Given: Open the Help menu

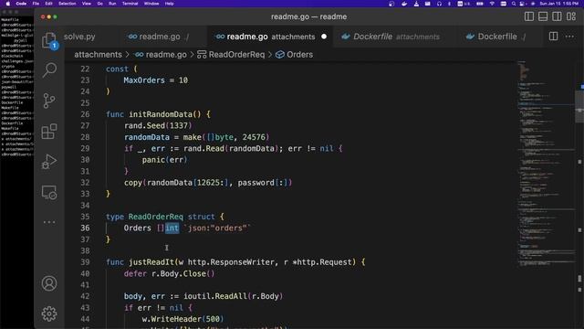Looking at the screenshot, I should [169, 4].
